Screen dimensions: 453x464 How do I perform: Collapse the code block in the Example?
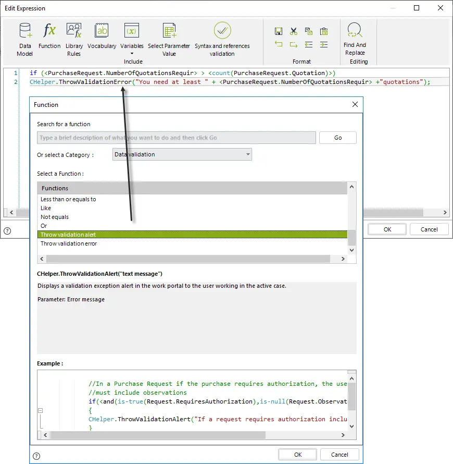pyautogui.click(x=41, y=410)
